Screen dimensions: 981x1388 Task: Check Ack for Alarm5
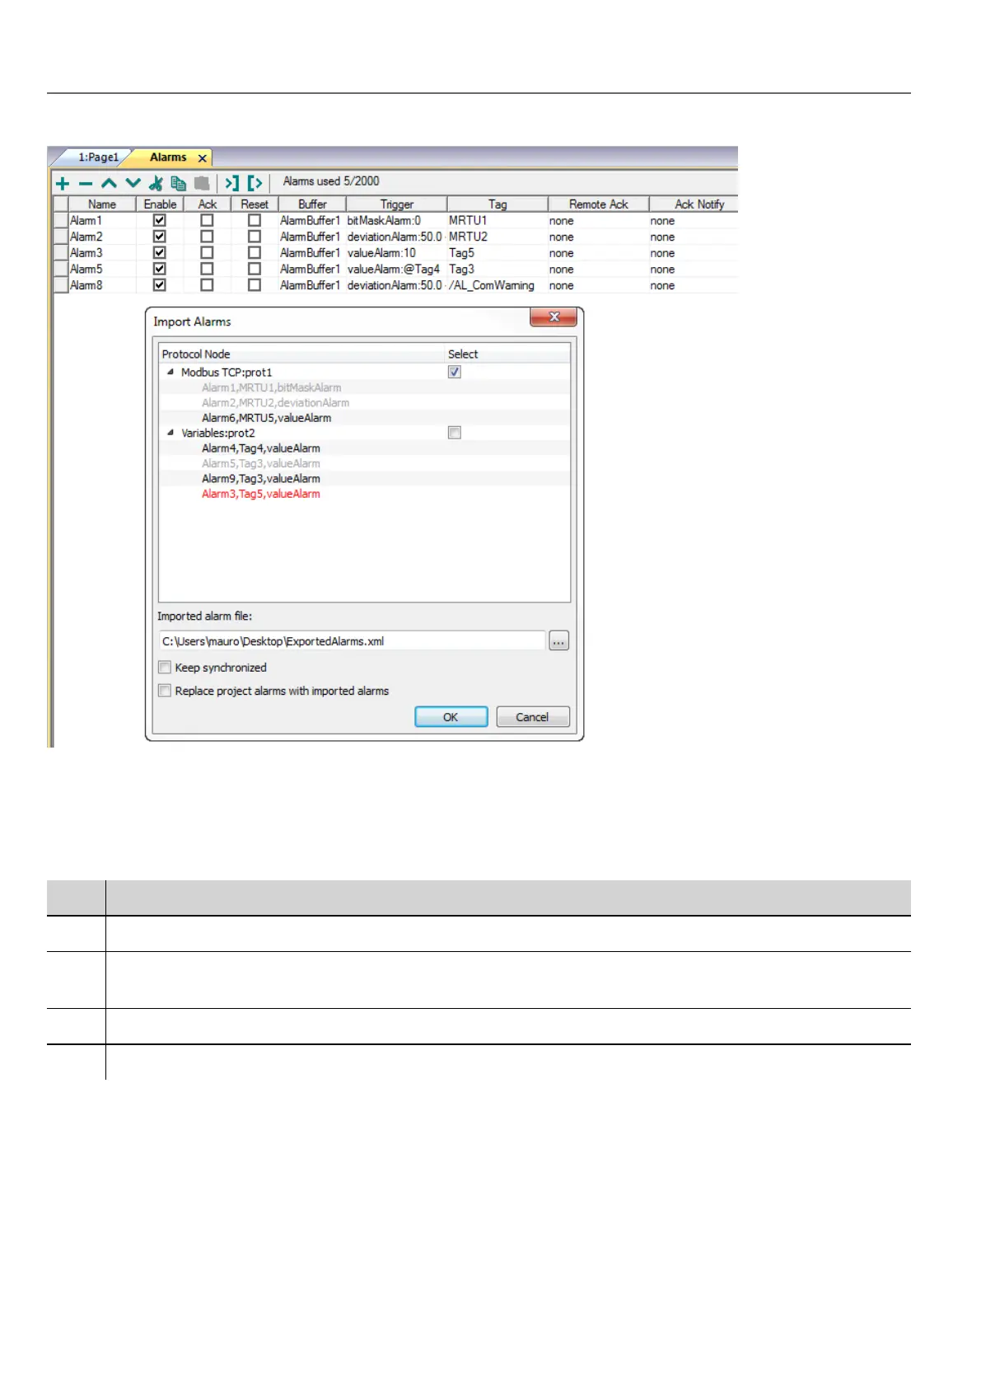pos(207,269)
